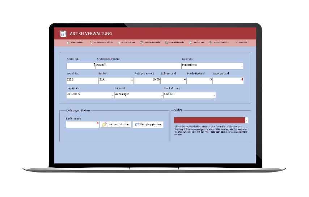
Task: Click the Liefermenge buchen button
Action: coord(115,124)
